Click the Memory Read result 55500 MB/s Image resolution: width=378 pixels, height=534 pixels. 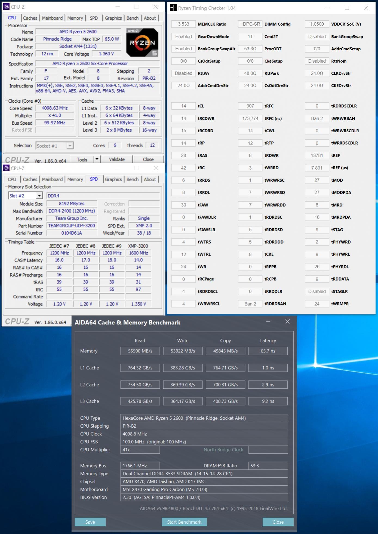[x=140, y=351]
